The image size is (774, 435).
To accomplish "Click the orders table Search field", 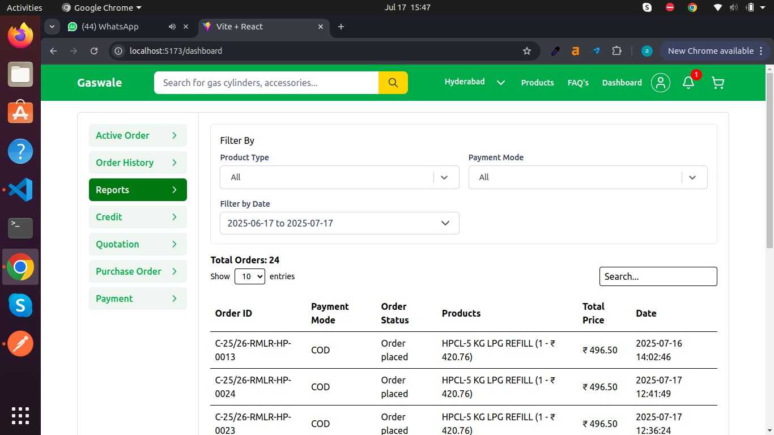I will [x=657, y=276].
